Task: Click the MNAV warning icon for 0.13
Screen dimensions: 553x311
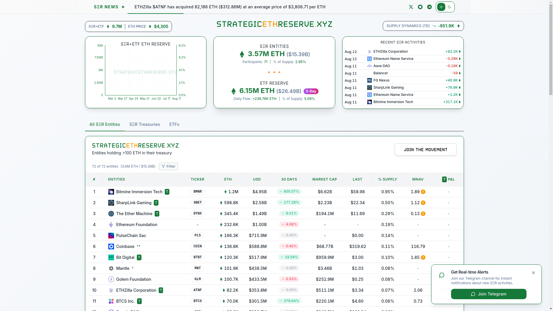Action: click(423, 214)
